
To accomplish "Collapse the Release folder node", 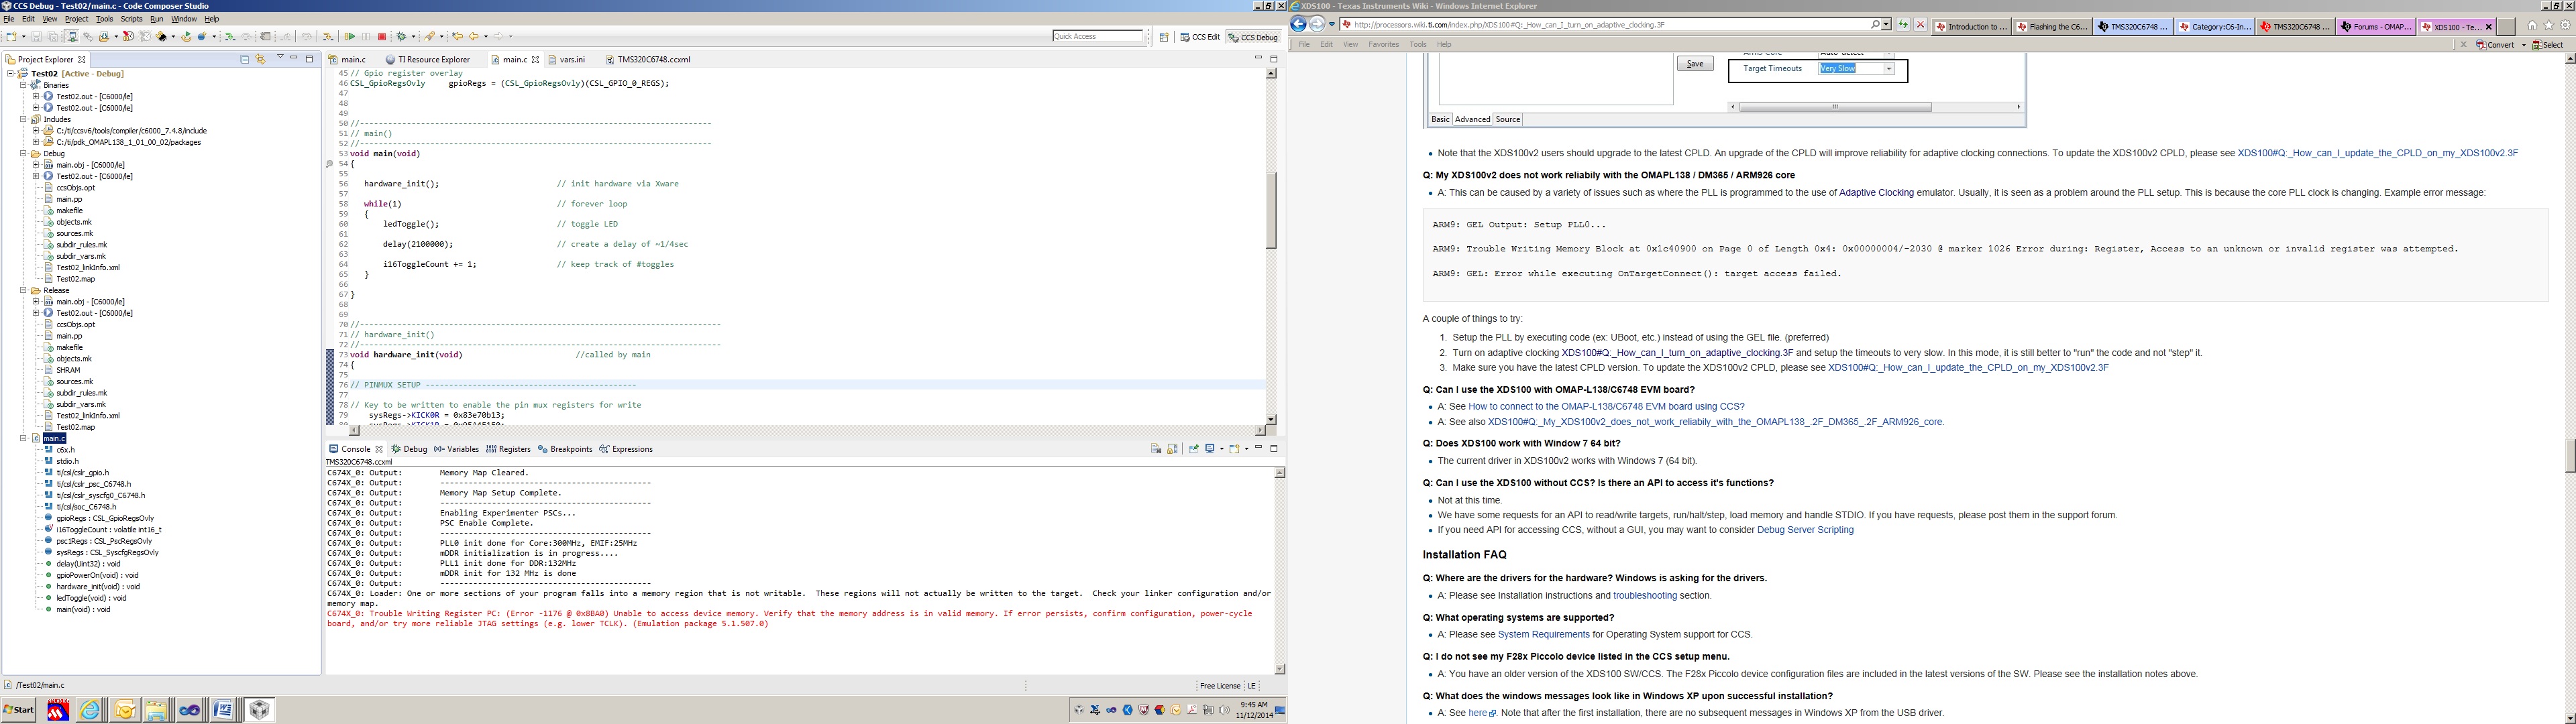I will click(x=23, y=290).
